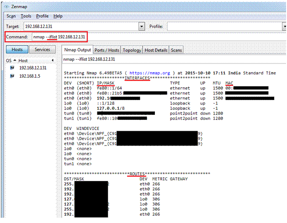Image resolution: width=287 pixels, height=223 pixels.
Task: Select host 192.168.12.131 in list
Action: 33,68
